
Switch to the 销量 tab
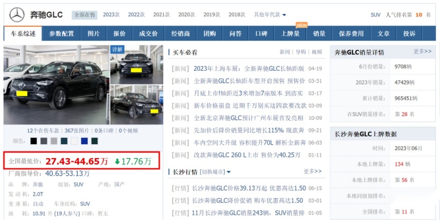click(319, 34)
